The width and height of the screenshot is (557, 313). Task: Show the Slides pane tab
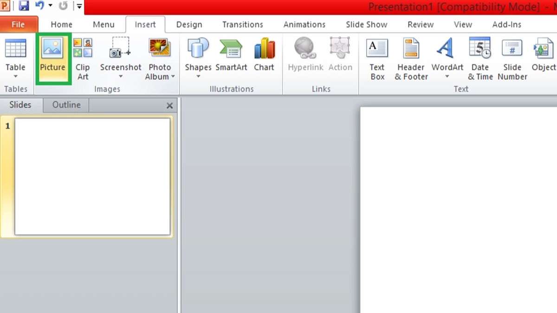[20, 105]
